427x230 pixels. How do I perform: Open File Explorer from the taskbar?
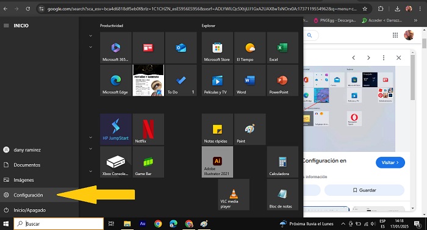(x=127, y=224)
